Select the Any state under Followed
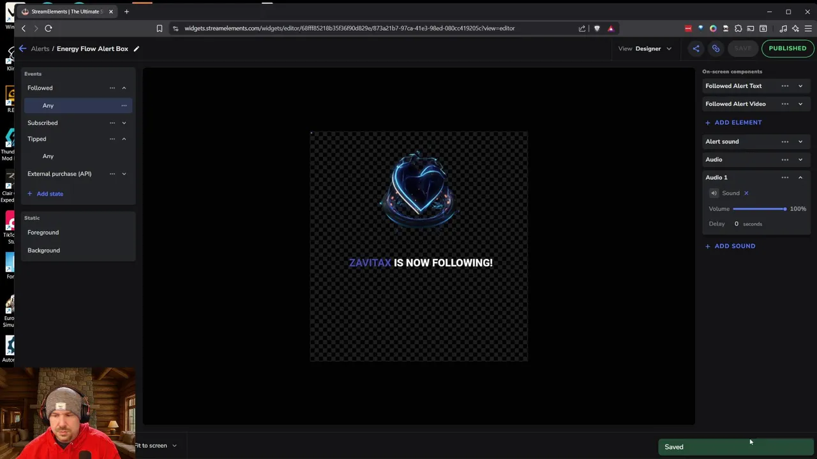The image size is (817, 459). pyautogui.click(x=78, y=106)
